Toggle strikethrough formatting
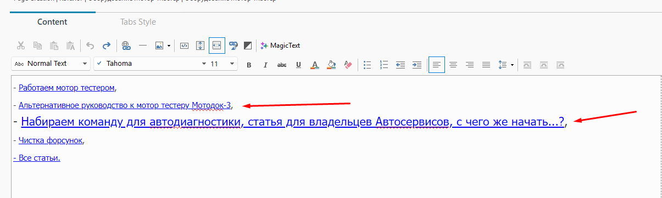Screen dimensions: 662x198 click(282, 65)
